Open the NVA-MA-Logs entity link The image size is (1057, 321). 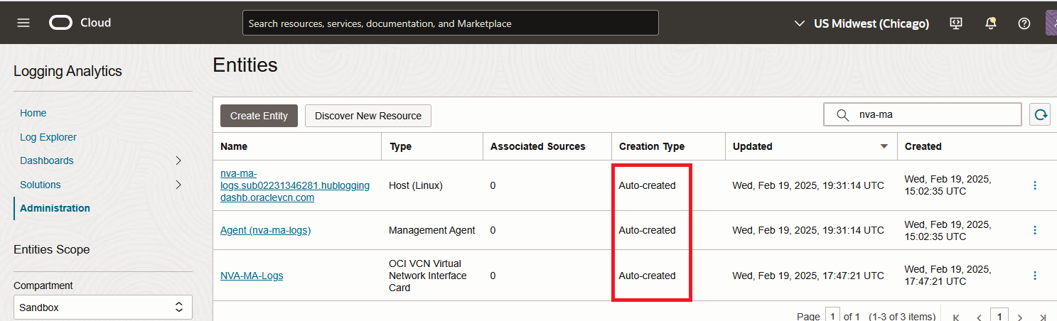(252, 276)
